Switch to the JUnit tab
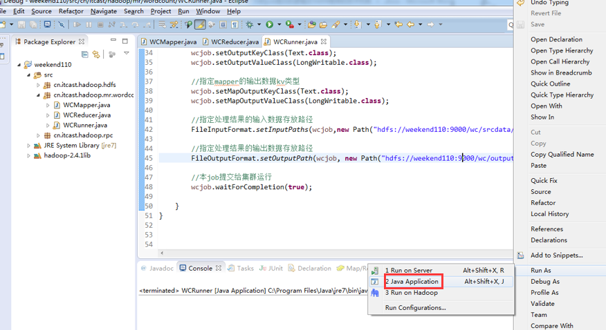The image size is (606, 330). coord(271,269)
